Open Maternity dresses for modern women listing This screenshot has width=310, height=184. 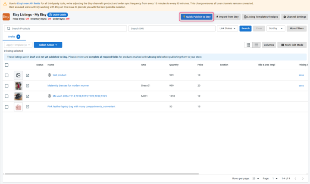click(x=68, y=86)
